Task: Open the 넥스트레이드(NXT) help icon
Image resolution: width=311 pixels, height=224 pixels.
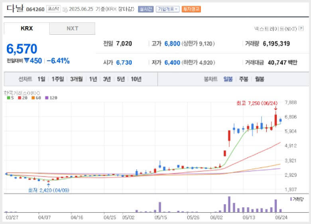Action: tap(301, 29)
